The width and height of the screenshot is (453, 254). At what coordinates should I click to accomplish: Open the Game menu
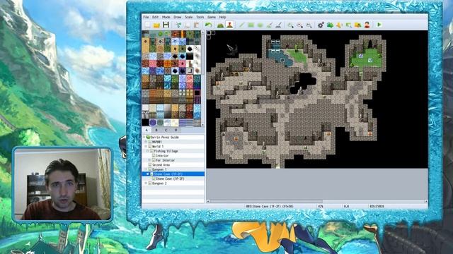212,17
